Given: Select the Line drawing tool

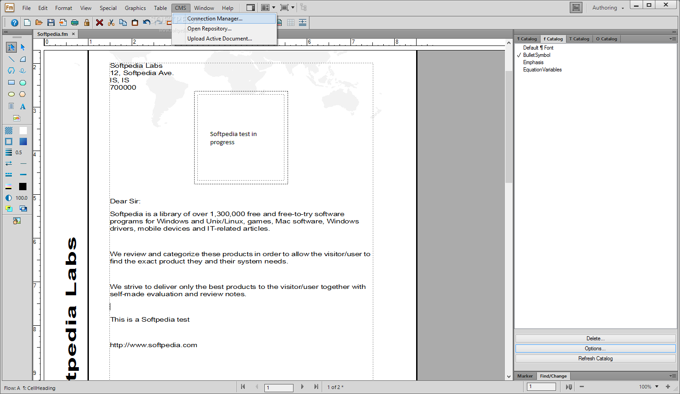Looking at the screenshot, I should pyautogui.click(x=11, y=59).
